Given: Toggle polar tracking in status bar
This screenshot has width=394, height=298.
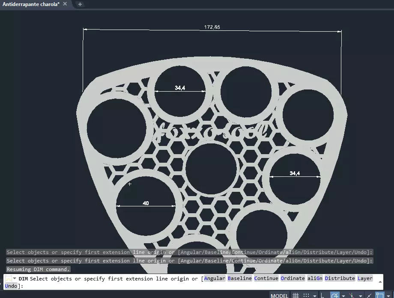Looking at the screenshot, I should 335,295.
